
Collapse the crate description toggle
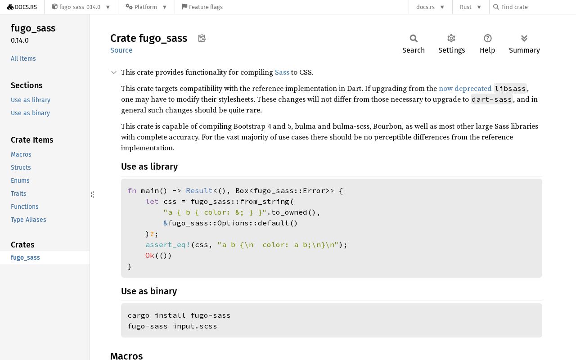[114, 72]
